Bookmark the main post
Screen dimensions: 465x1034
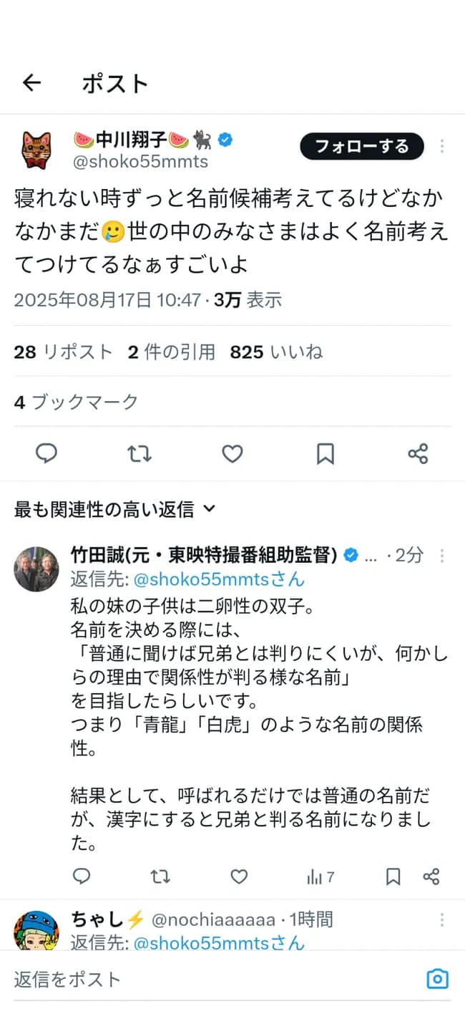(x=325, y=454)
